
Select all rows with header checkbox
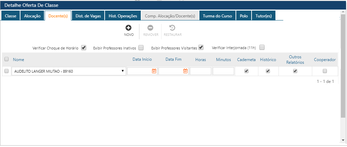click(x=6, y=59)
